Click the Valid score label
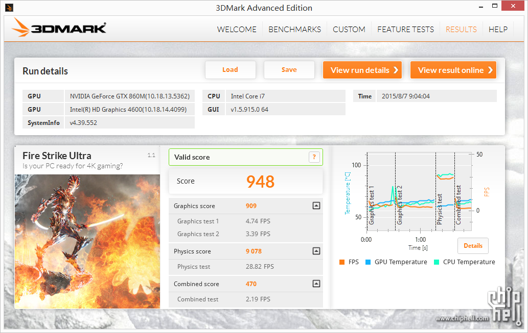Screen dimensions: 528x333 pyautogui.click(x=192, y=157)
